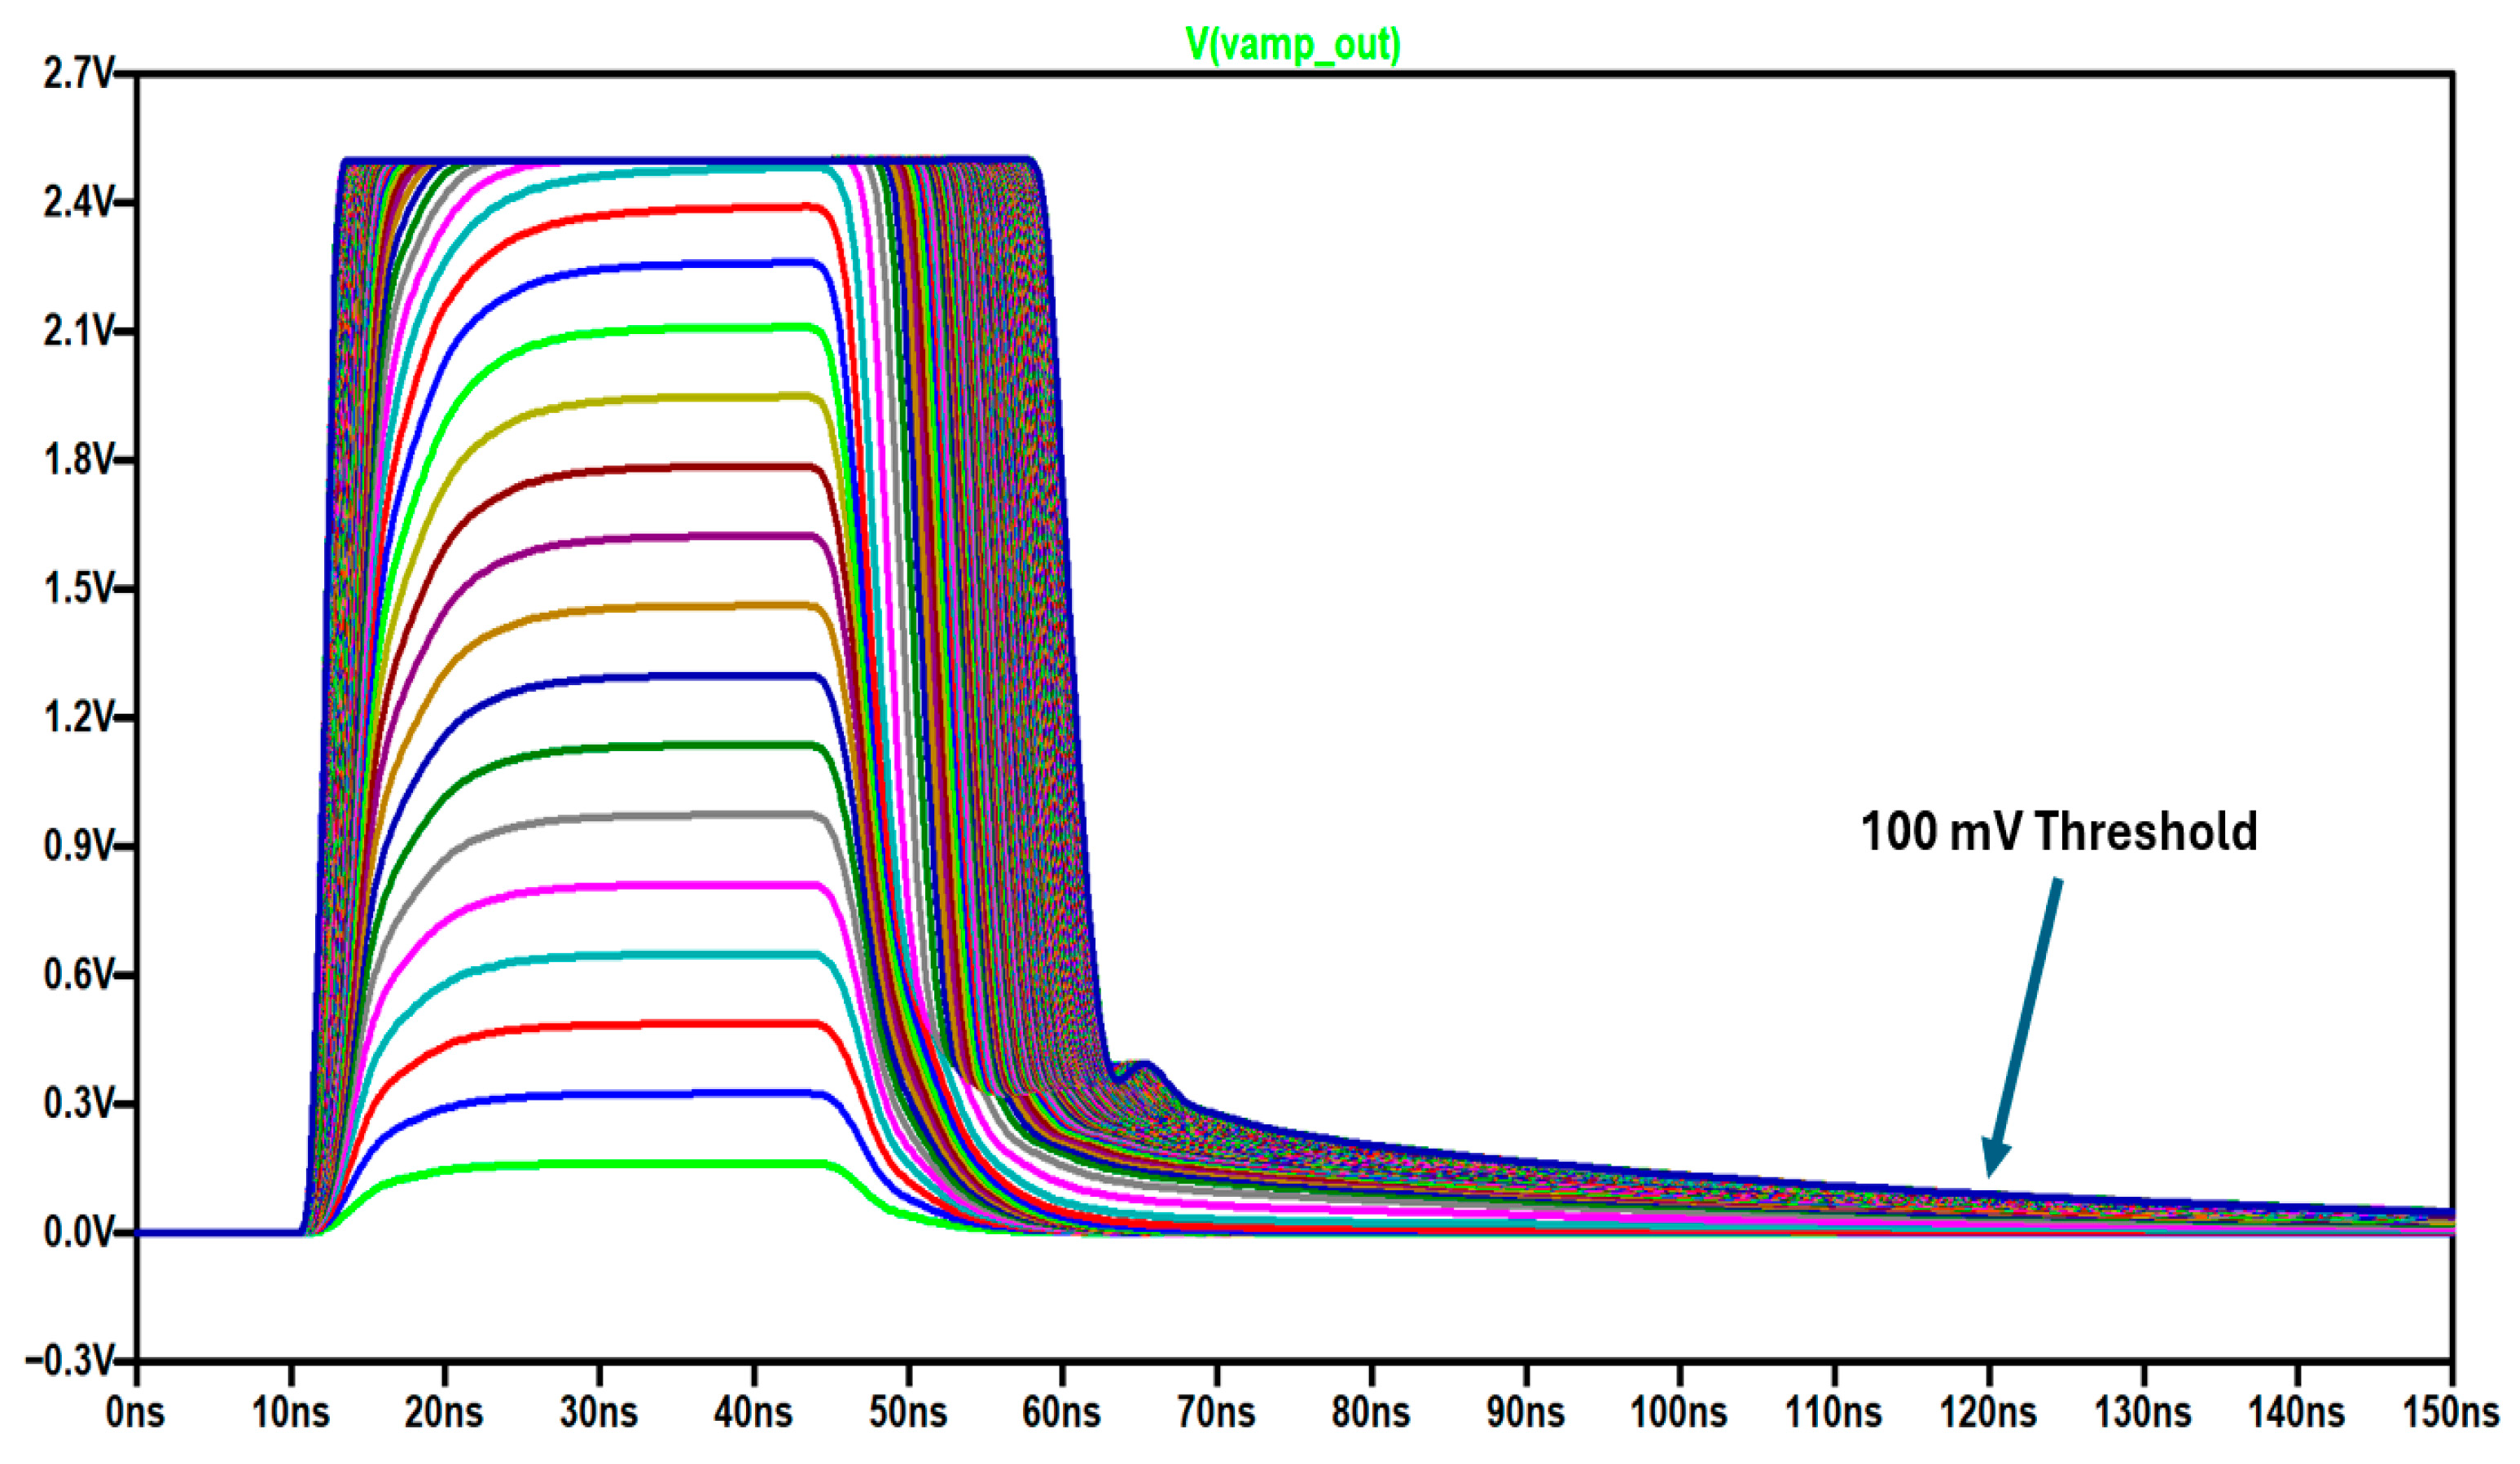
Task: Click the 40ns time axis label
Action: click(753, 1413)
